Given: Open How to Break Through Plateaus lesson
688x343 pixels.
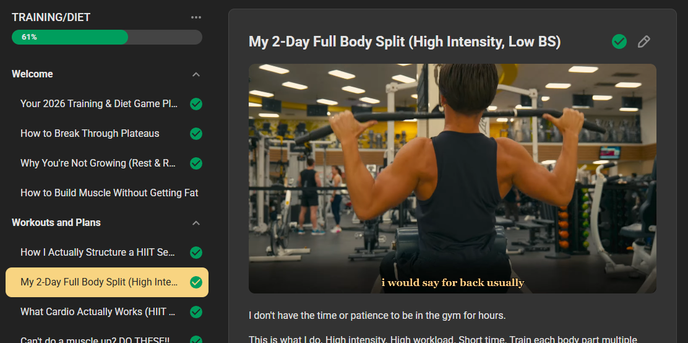Looking at the screenshot, I should (x=90, y=134).
